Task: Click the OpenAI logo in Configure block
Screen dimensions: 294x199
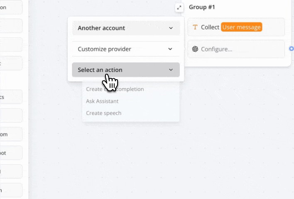Action: pos(195,49)
